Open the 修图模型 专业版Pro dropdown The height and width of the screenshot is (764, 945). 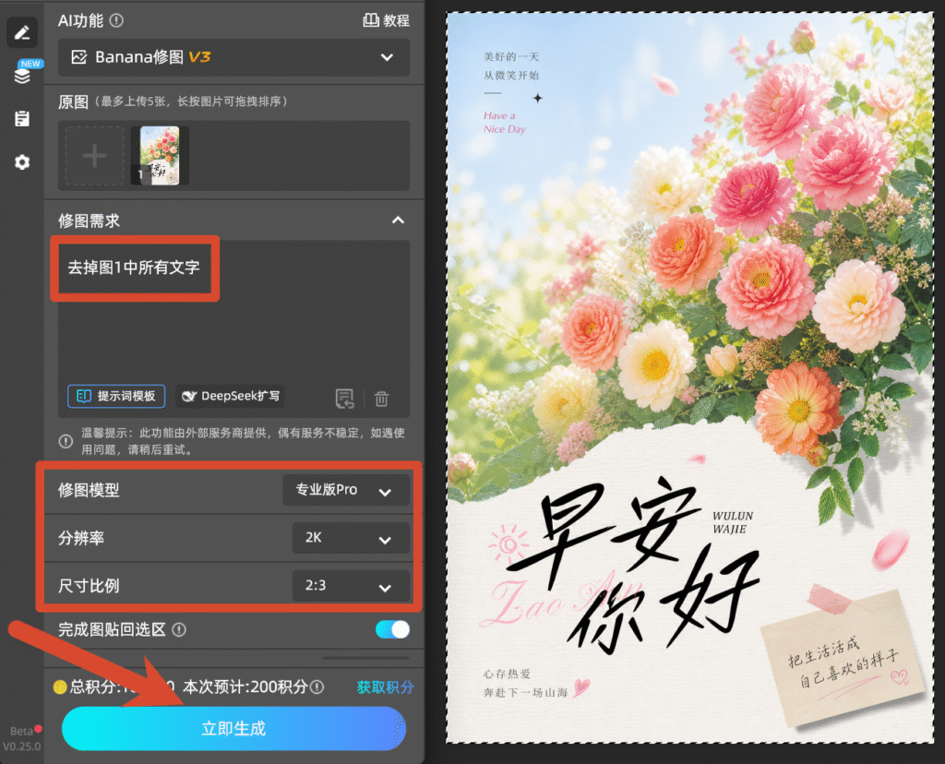(346, 490)
